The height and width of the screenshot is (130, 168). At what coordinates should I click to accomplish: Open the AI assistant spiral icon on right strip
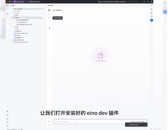151,9
